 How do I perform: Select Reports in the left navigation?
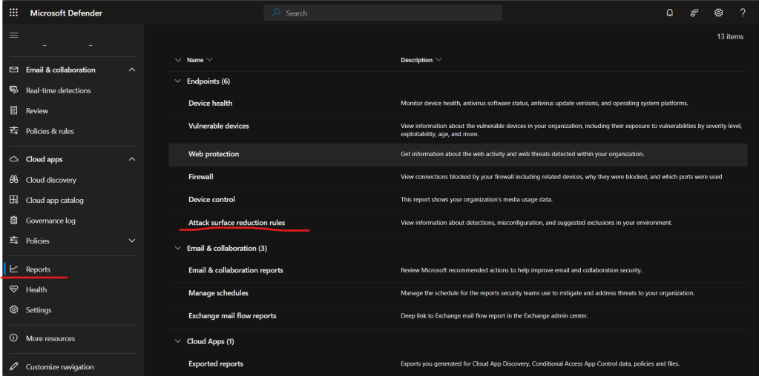pyautogui.click(x=38, y=269)
